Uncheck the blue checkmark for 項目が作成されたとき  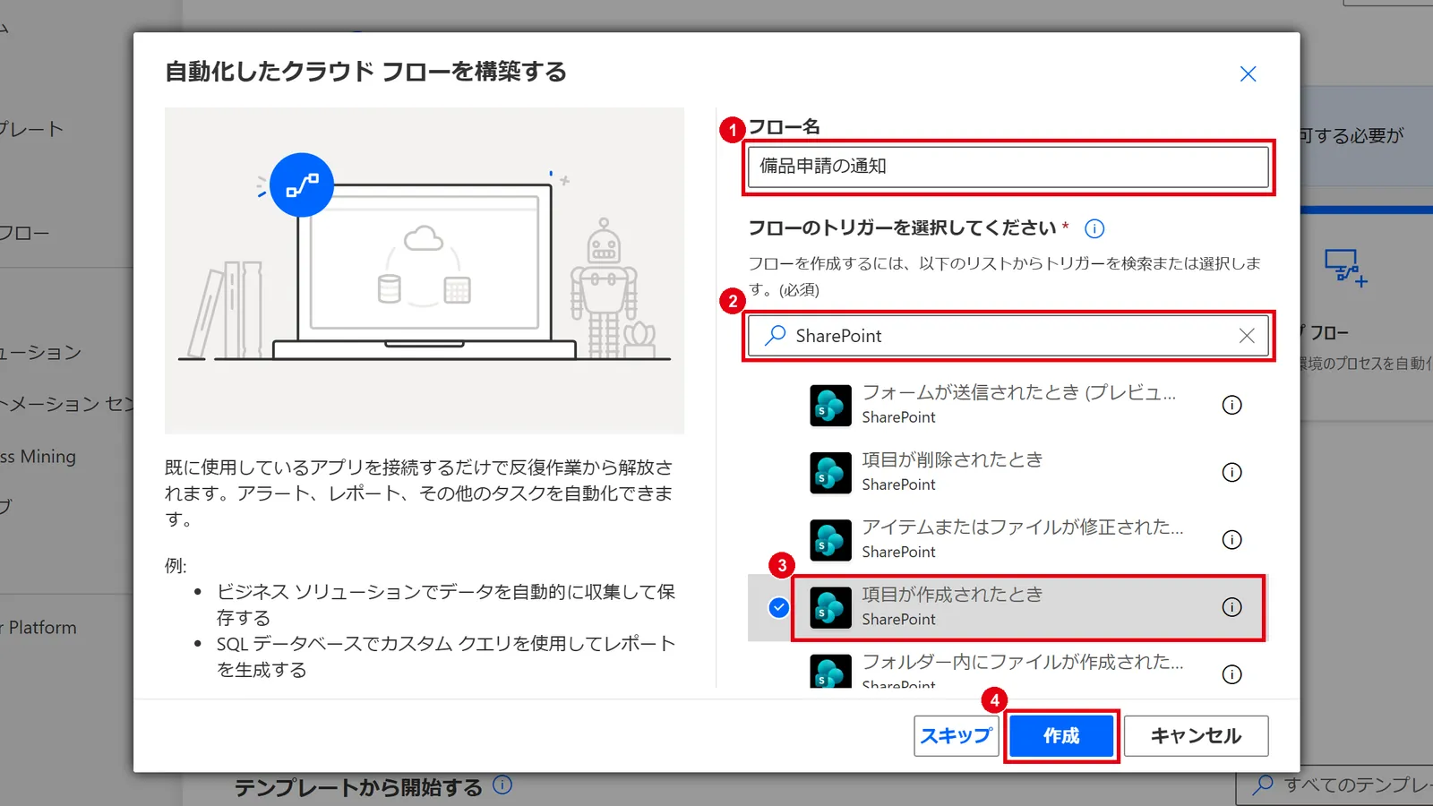778,608
